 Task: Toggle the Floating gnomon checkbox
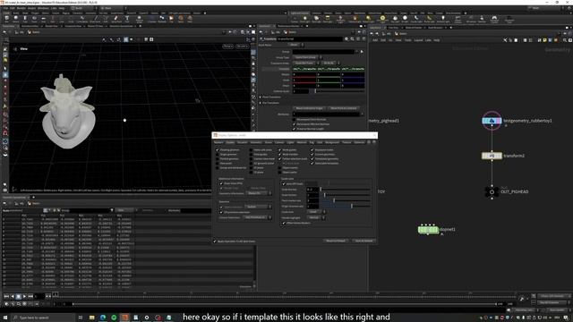click(x=217, y=150)
